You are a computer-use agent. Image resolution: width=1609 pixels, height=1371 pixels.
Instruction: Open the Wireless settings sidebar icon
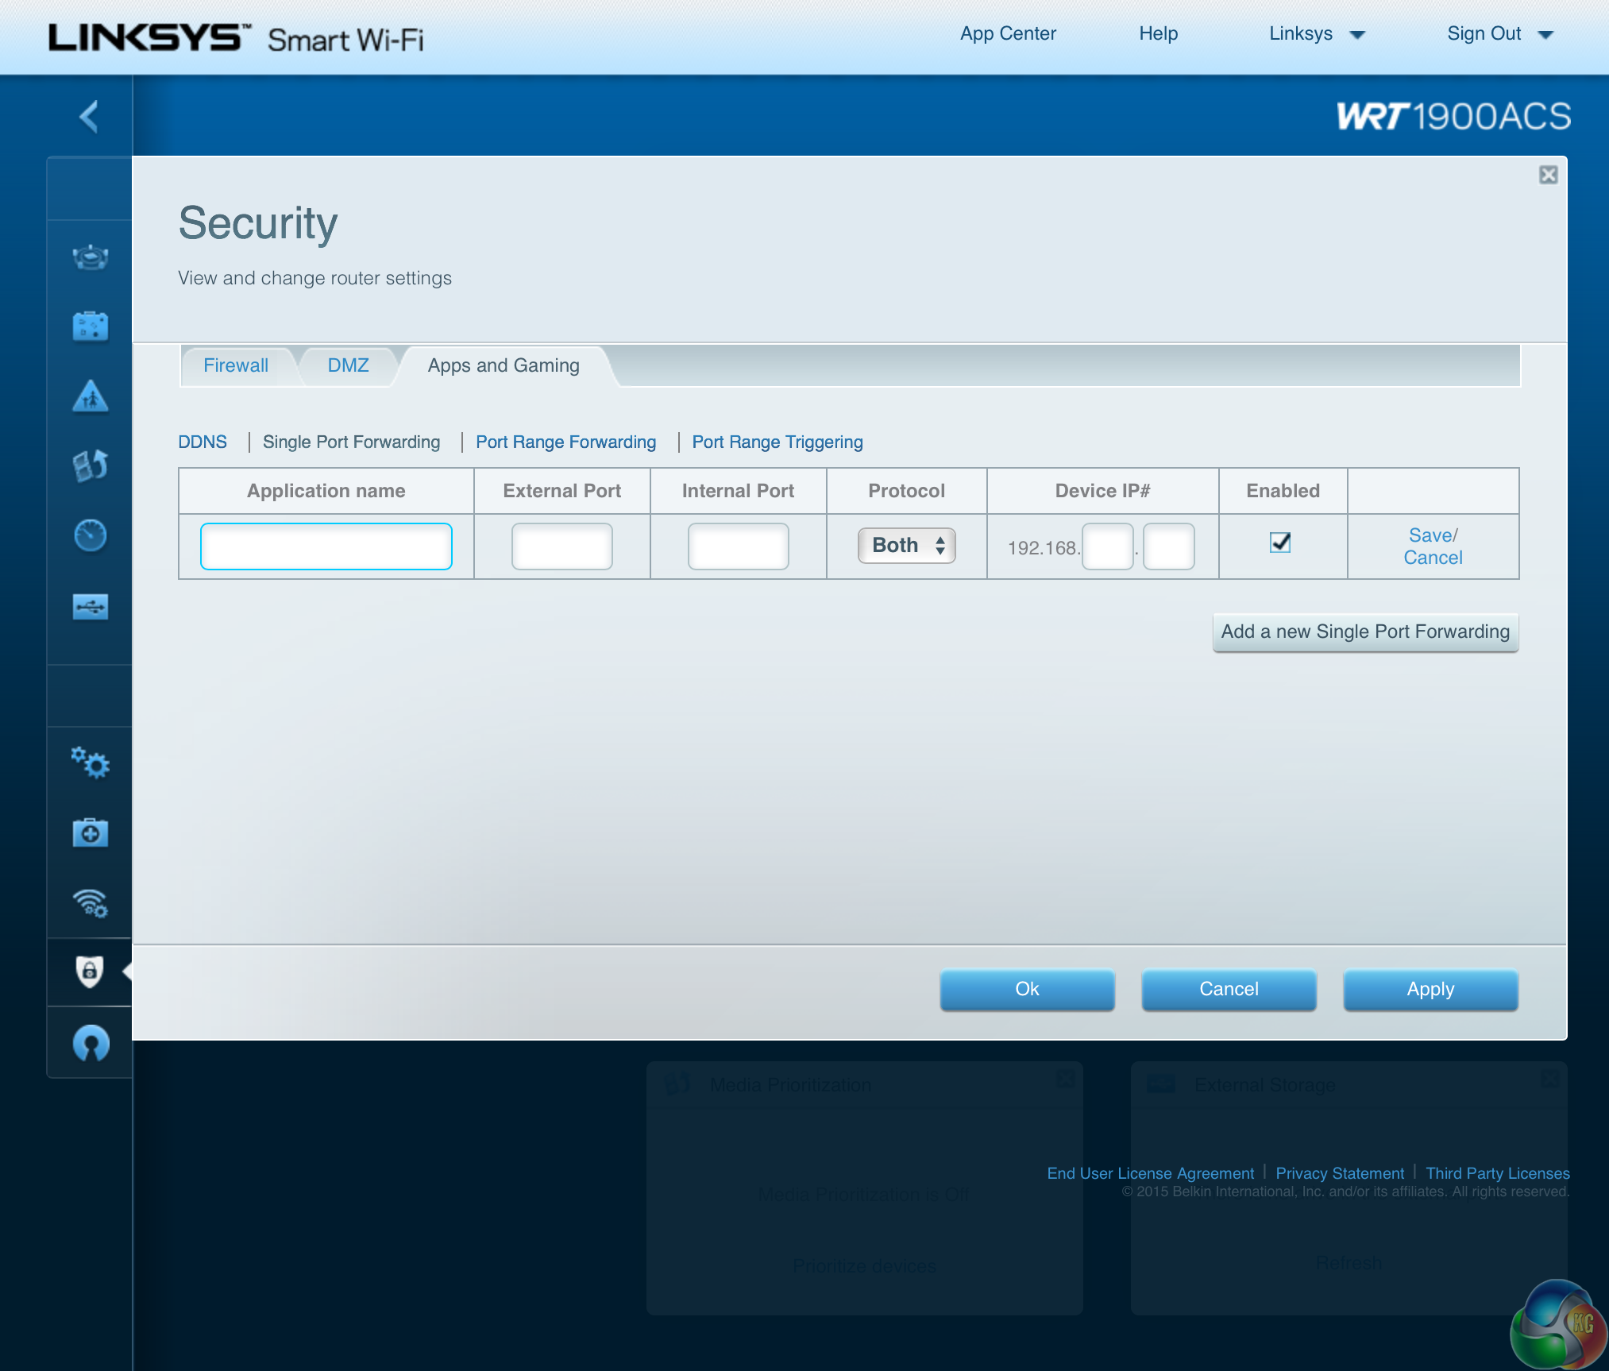point(90,902)
